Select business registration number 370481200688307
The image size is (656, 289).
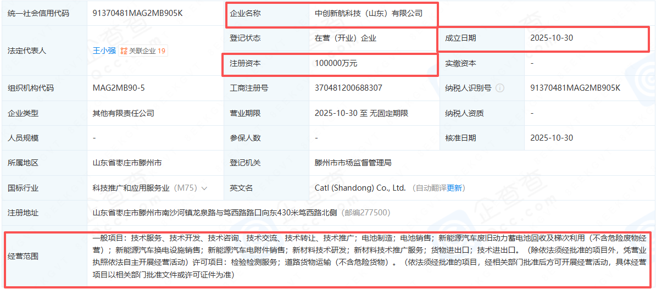coord(348,88)
